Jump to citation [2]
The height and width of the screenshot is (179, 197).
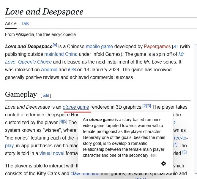[144, 106]
